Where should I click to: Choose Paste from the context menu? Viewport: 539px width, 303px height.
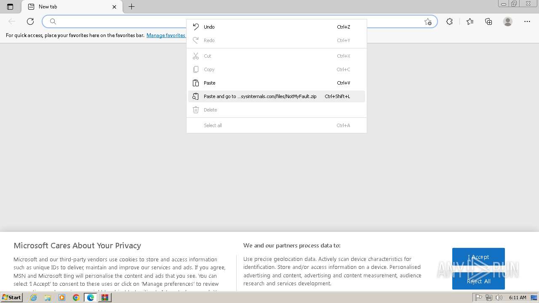pyautogui.click(x=277, y=83)
